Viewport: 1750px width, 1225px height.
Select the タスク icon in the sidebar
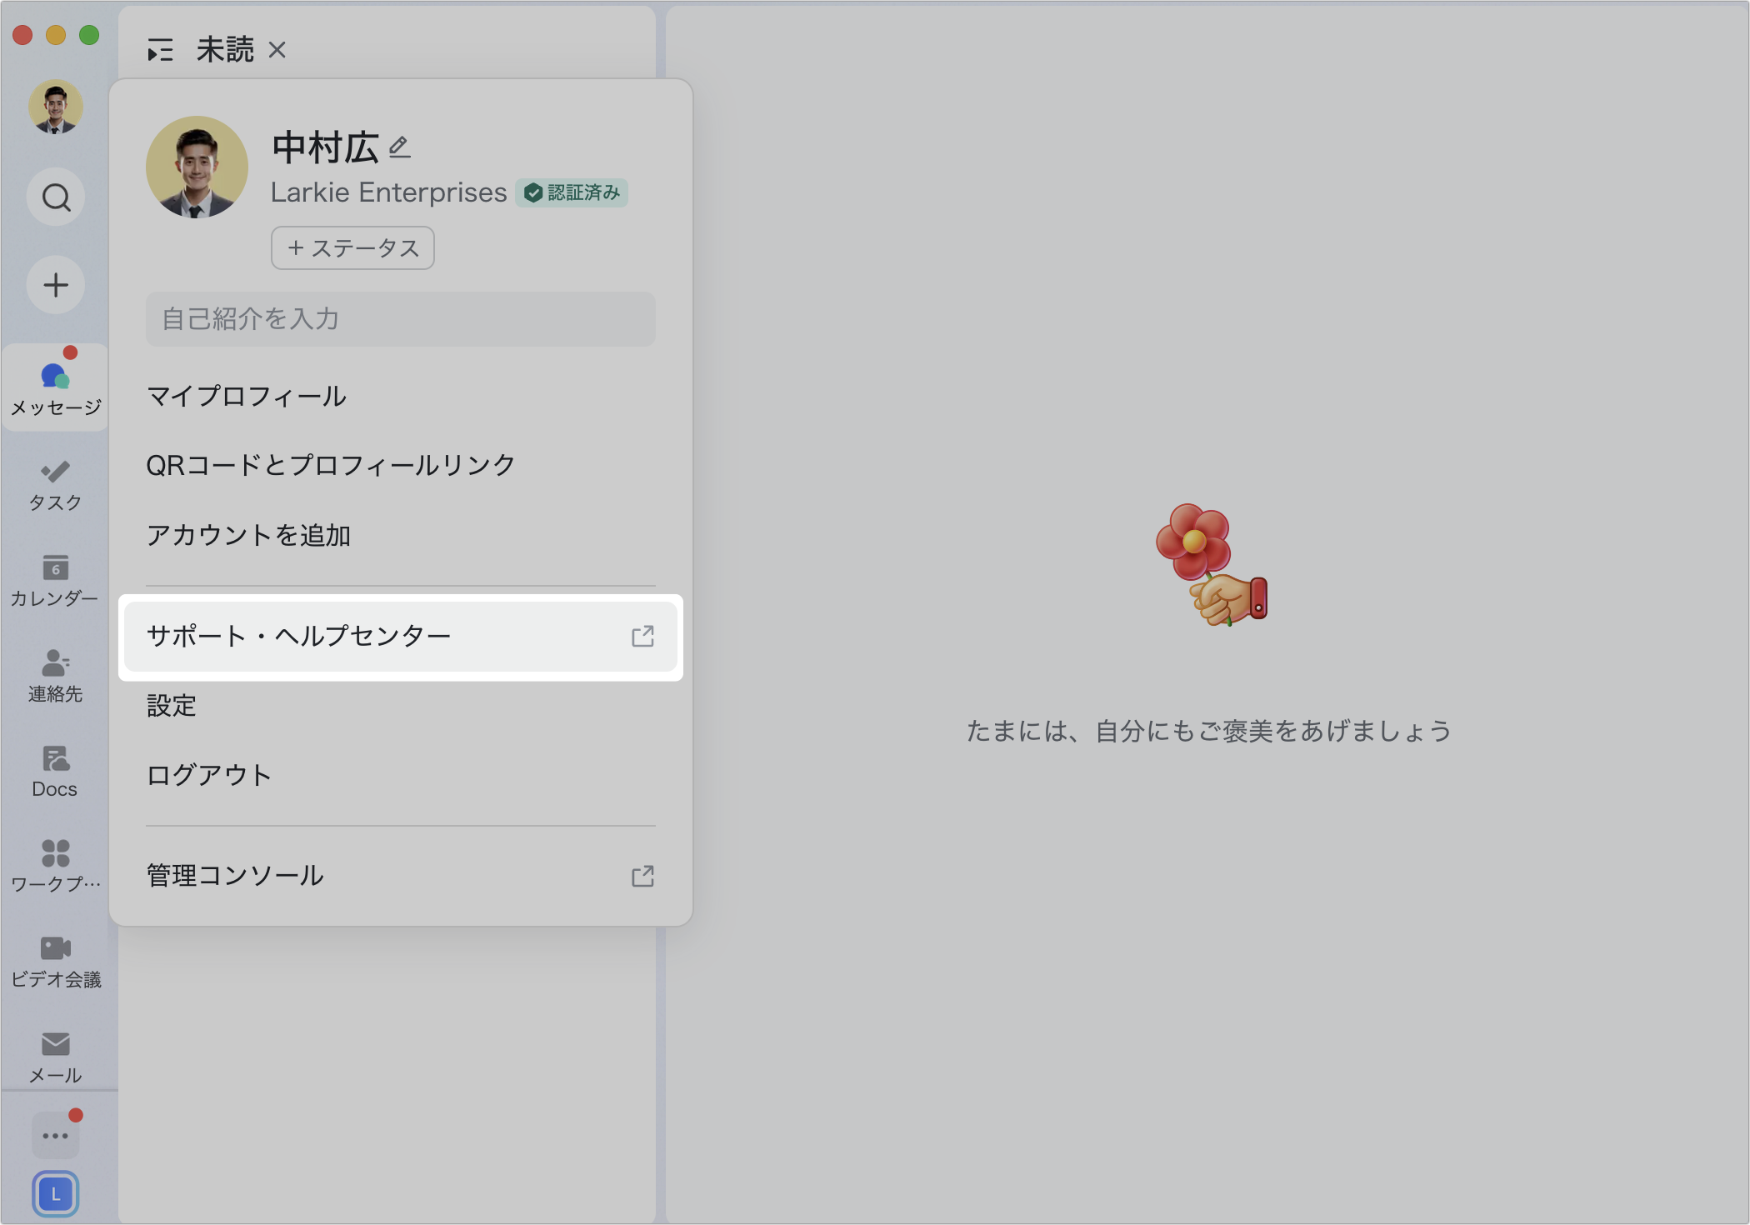click(x=55, y=483)
